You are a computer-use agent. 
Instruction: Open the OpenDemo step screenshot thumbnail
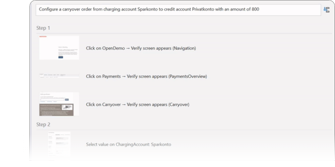pos(59,48)
